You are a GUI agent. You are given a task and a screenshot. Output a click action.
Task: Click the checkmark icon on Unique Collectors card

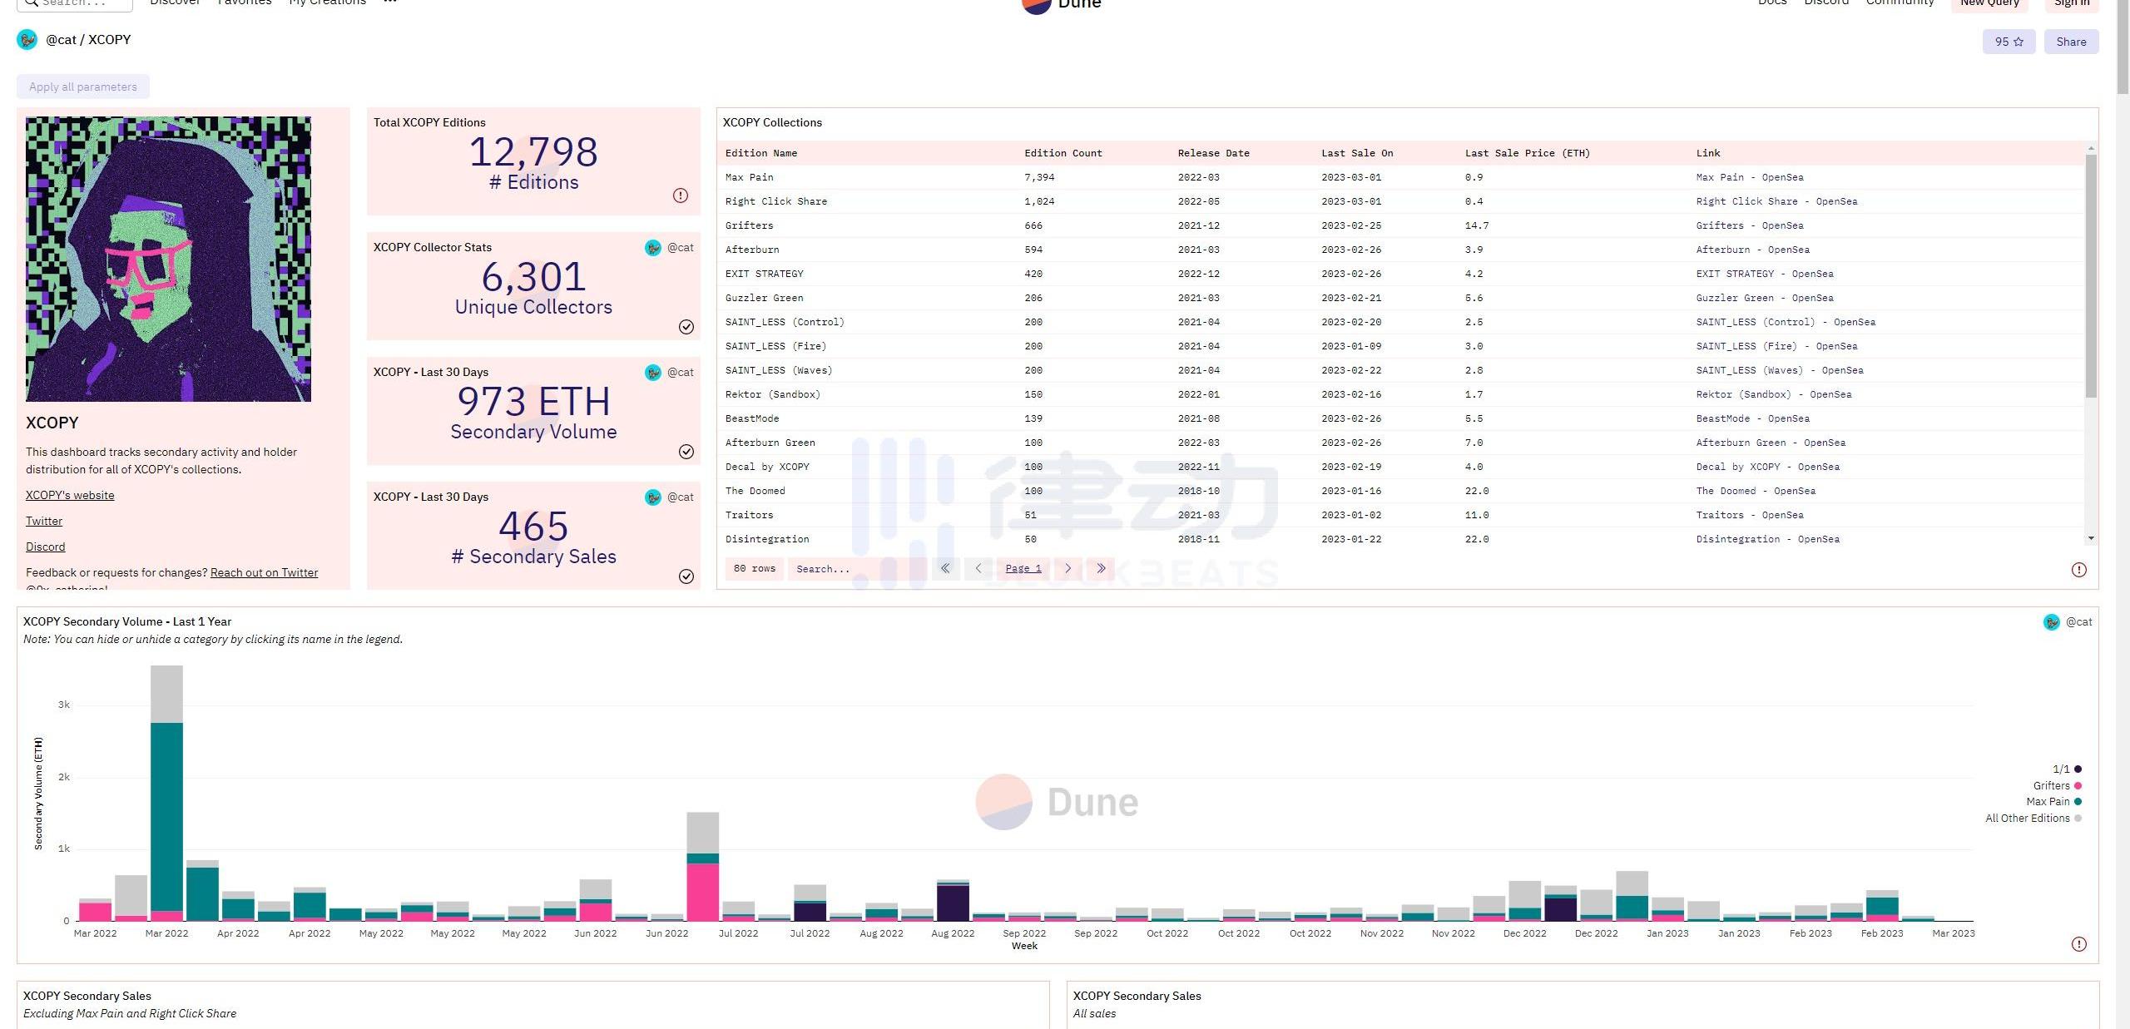[x=686, y=327]
